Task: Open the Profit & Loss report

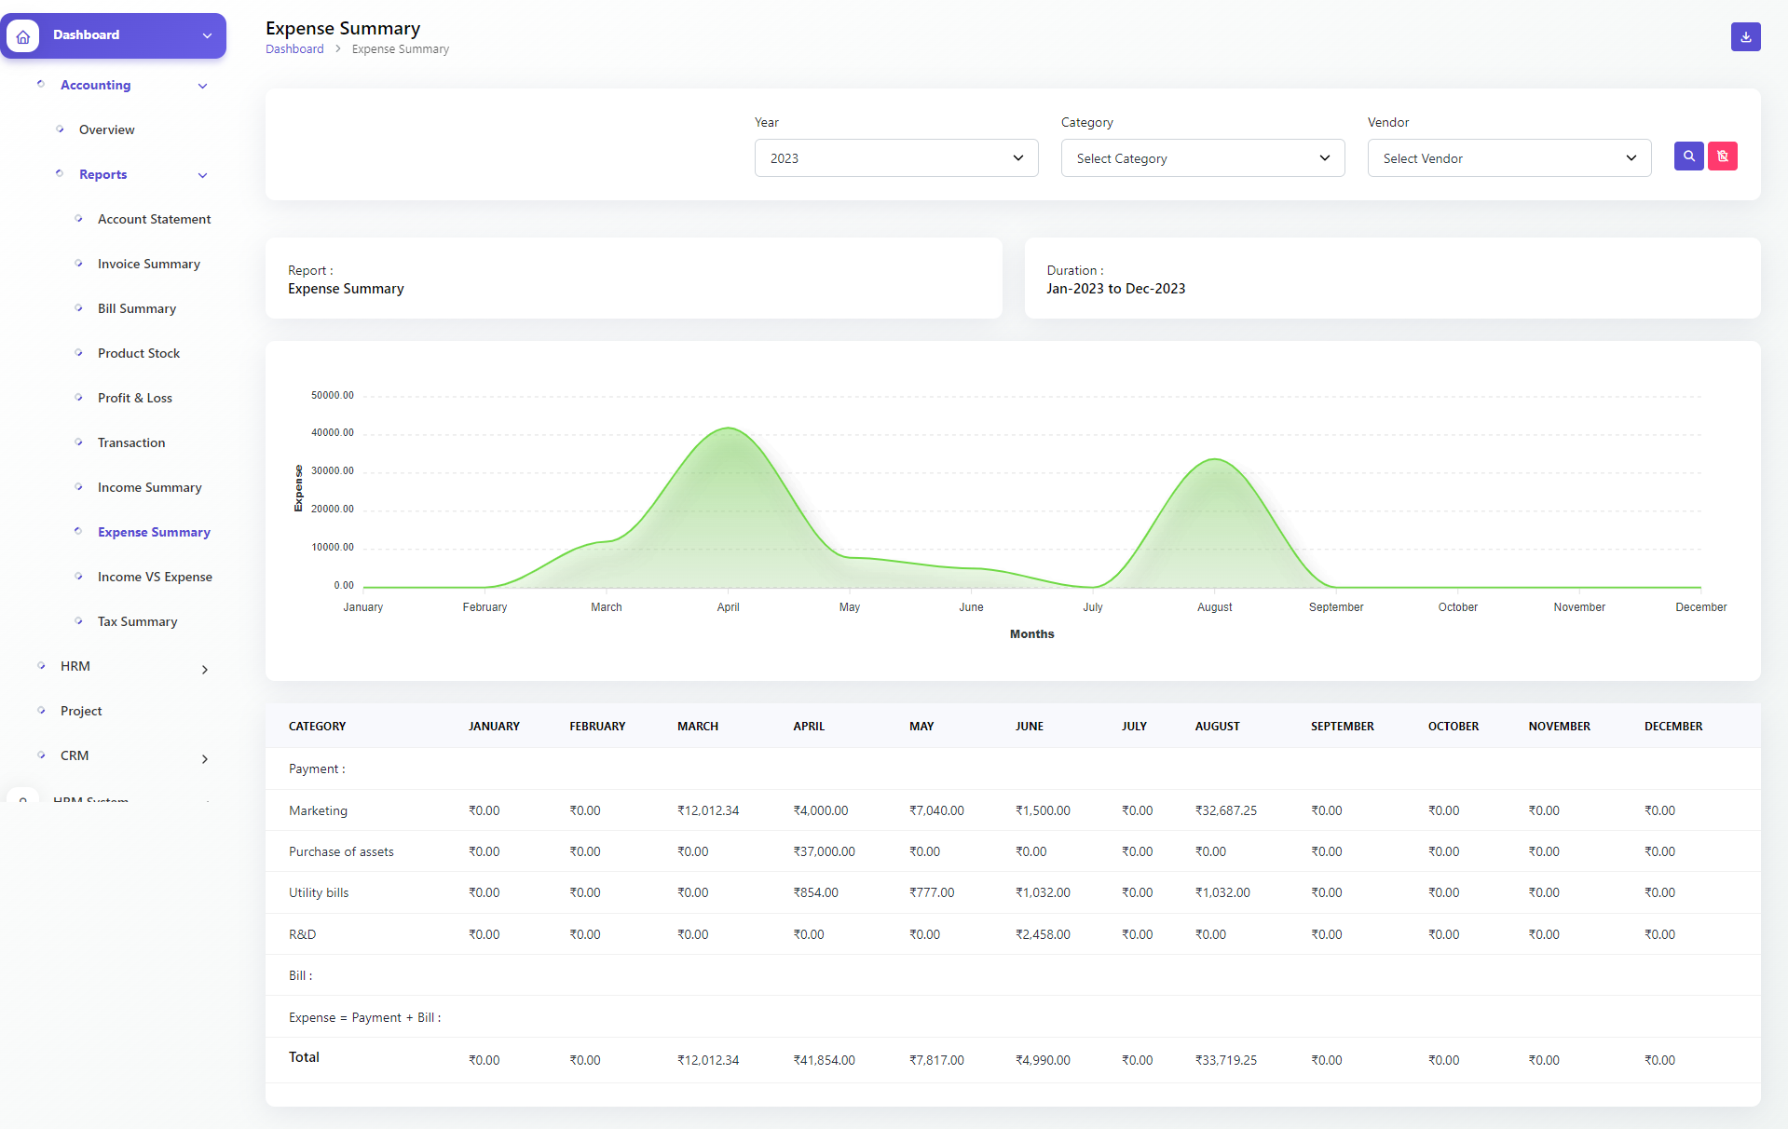Action: pyautogui.click(x=134, y=398)
